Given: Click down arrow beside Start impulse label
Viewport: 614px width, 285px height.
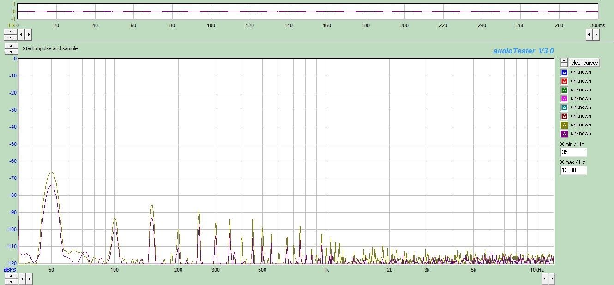Looking at the screenshot, I should click(11, 51).
